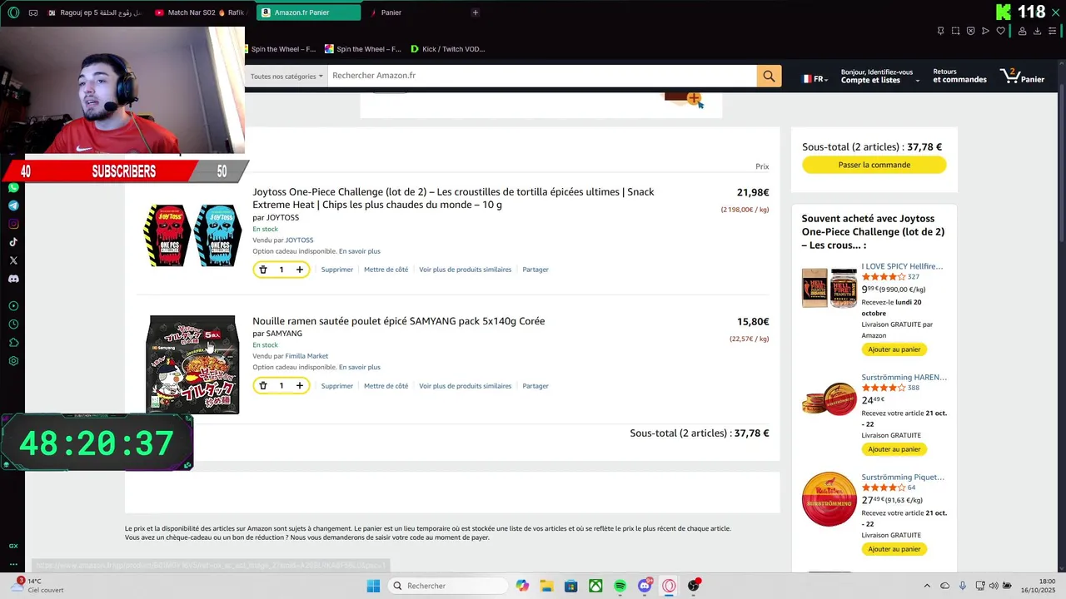1066x599 pixels.
Task: Click the Amazon search magnifier button
Action: click(769, 76)
